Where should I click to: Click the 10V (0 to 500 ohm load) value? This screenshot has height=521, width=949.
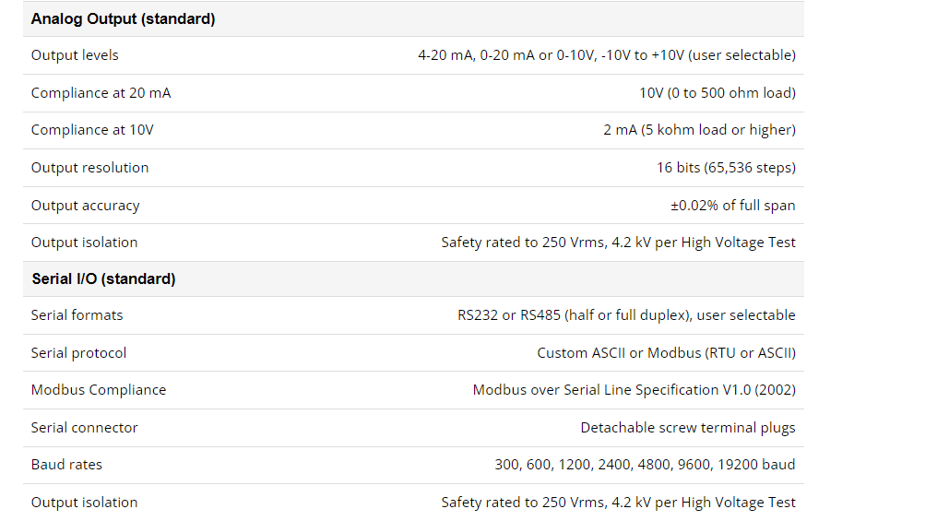point(718,92)
